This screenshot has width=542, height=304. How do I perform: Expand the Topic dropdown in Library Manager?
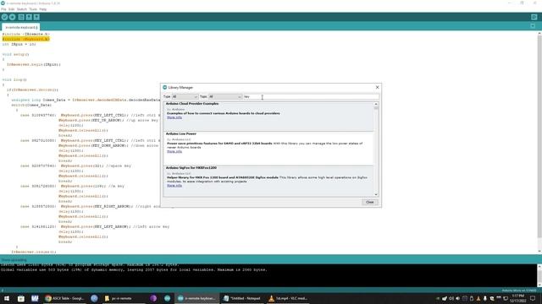pyautogui.click(x=224, y=97)
